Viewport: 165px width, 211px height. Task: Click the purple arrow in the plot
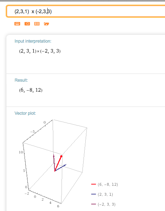pyautogui.click(x=54, y=163)
